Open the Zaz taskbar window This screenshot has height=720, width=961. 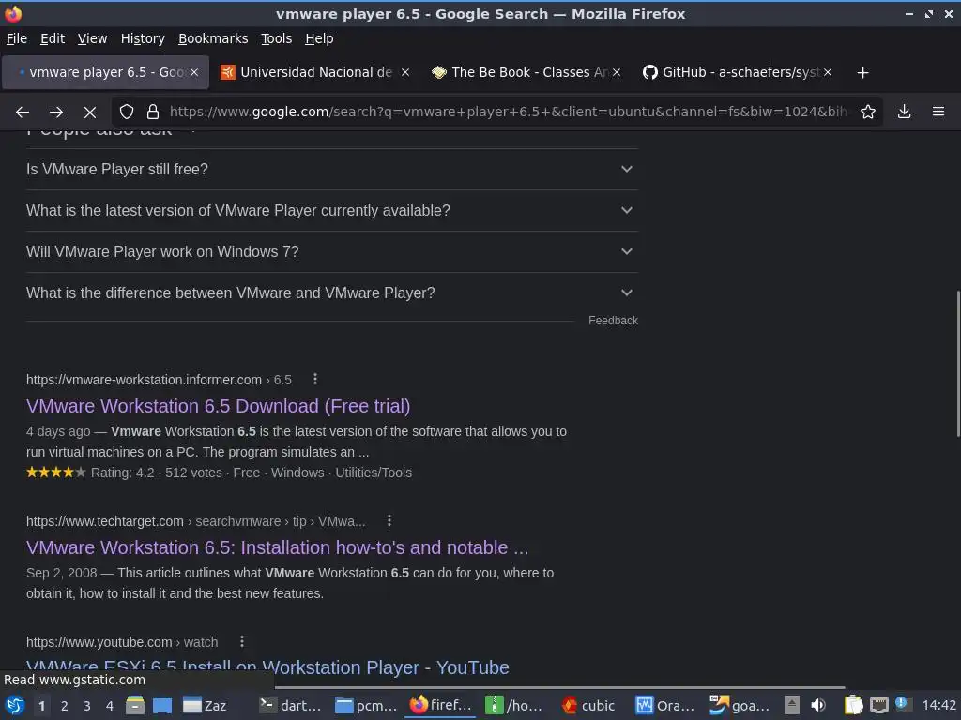pos(206,705)
